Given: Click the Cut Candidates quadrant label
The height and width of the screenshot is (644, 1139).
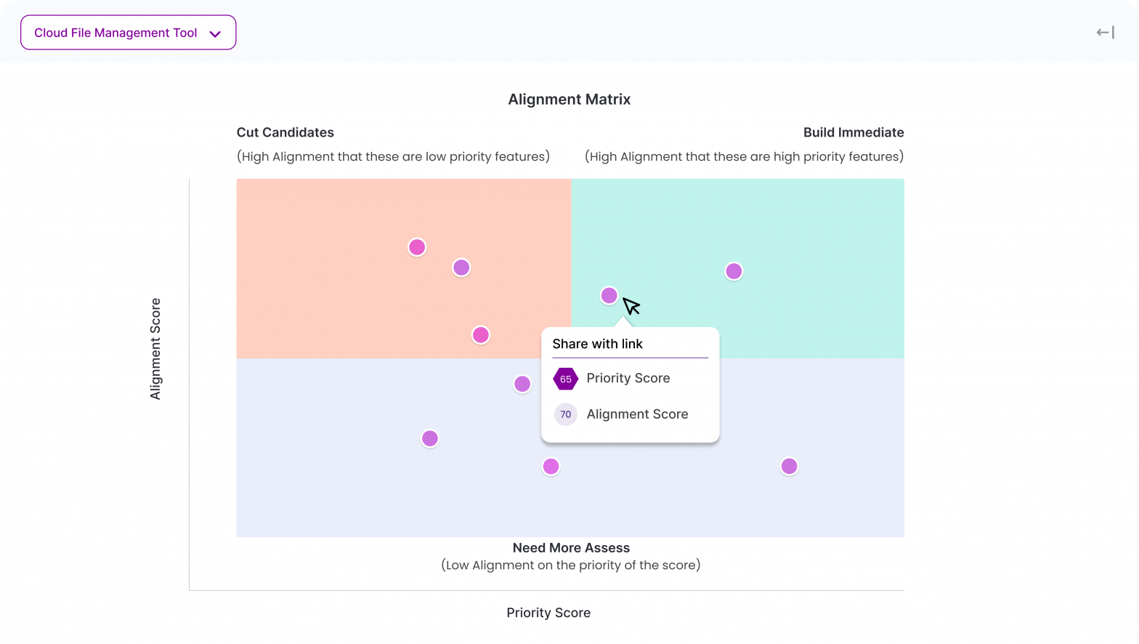Looking at the screenshot, I should tap(285, 132).
